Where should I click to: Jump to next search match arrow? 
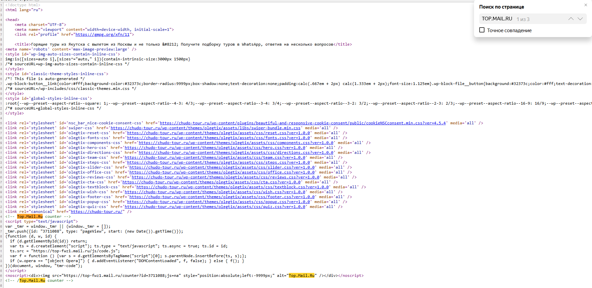(580, 19)
